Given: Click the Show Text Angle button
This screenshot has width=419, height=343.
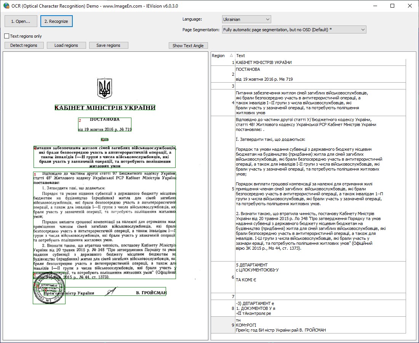Looking at the screenshot, I should click(x=188, y=46).
